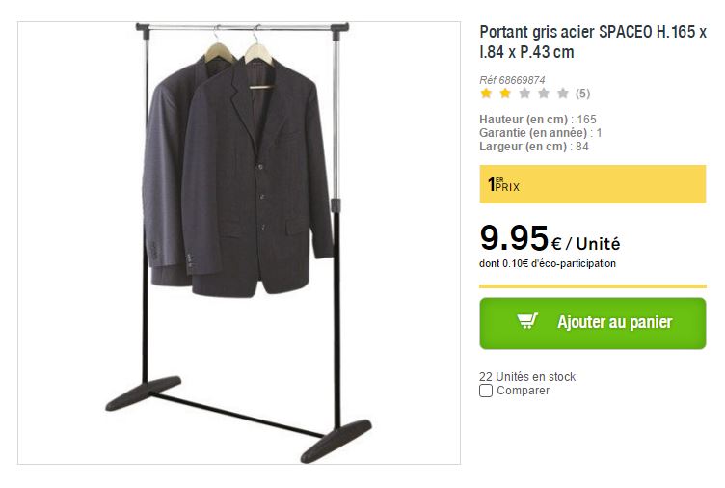The image size is (725, 488).
Task: Click the Réf 68669874 reference number
Action: (x=512, y=80)
